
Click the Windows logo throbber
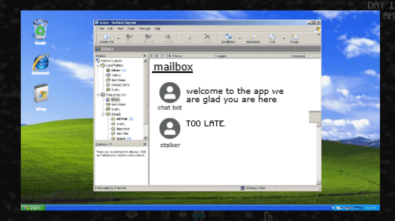tap(318, 29)
